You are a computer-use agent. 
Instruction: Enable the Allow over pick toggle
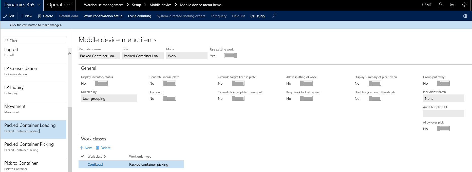click(x=443, y=129)
